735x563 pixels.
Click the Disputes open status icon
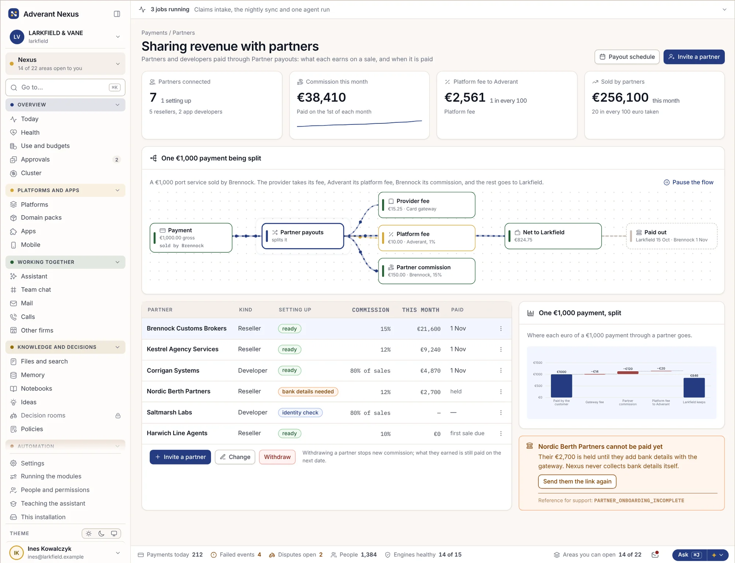pyautogui.click(x=272, y=555)
